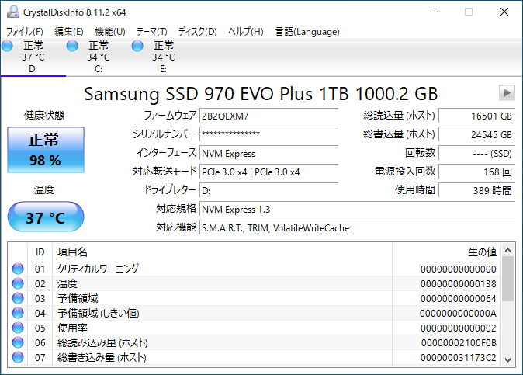Screen dimensions: 523x375
Task: Click the NVM Express 1.3 standard field
Action: coord(358,210)
